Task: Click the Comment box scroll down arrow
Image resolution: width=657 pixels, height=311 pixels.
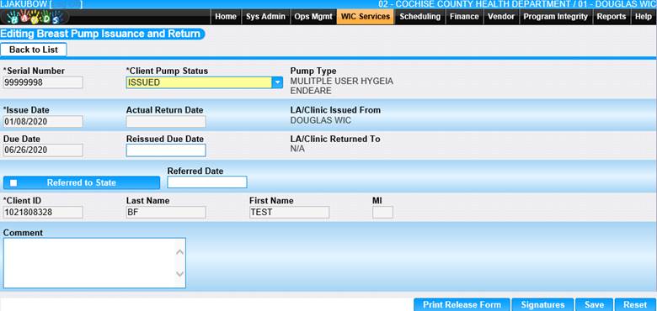Action: (x=179, y=274)
